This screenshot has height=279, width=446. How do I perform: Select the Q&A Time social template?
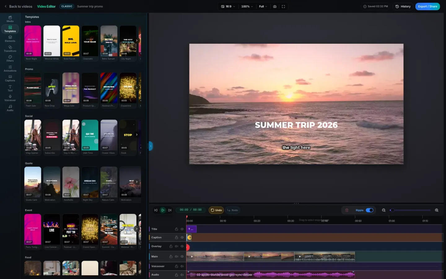[90, 137]
